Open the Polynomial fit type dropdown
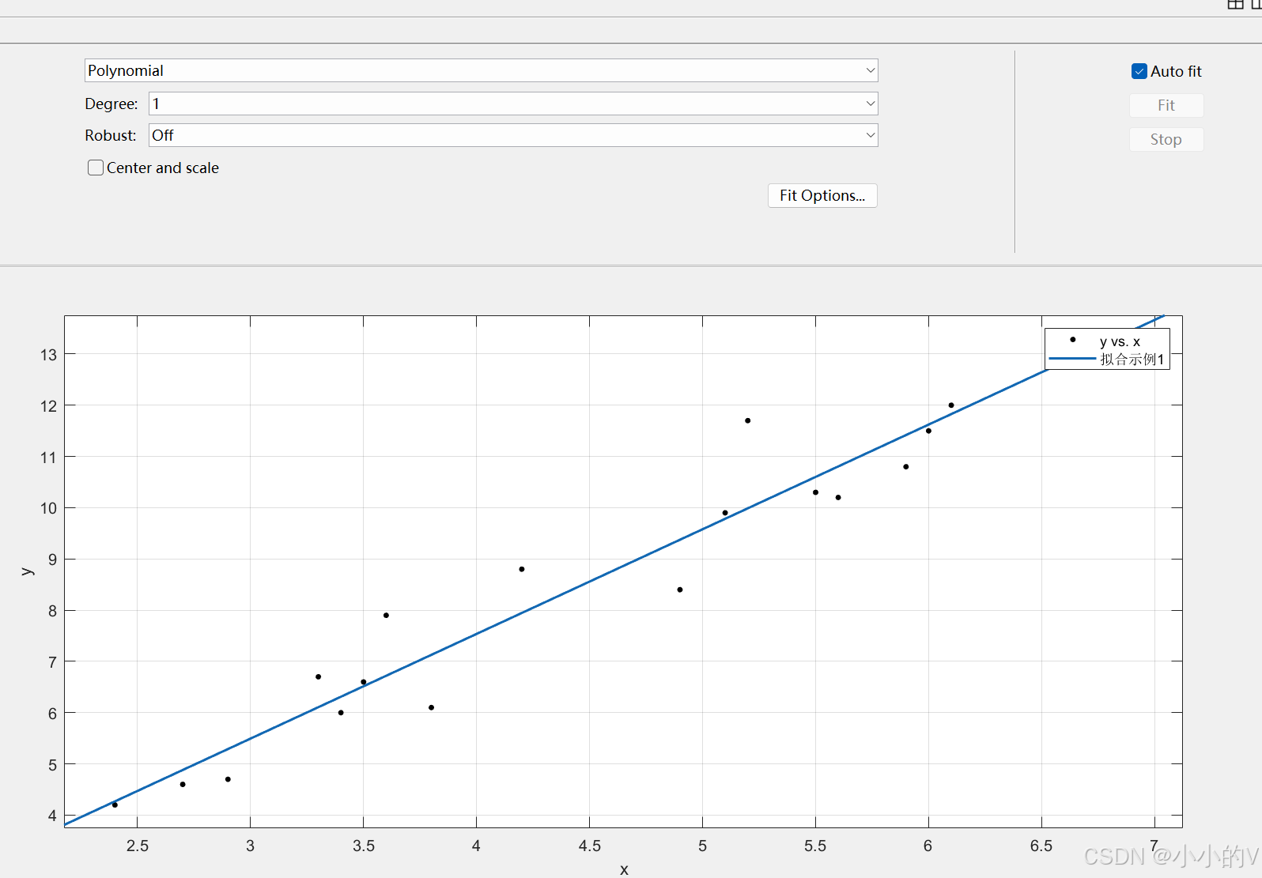 click(481, 70)
